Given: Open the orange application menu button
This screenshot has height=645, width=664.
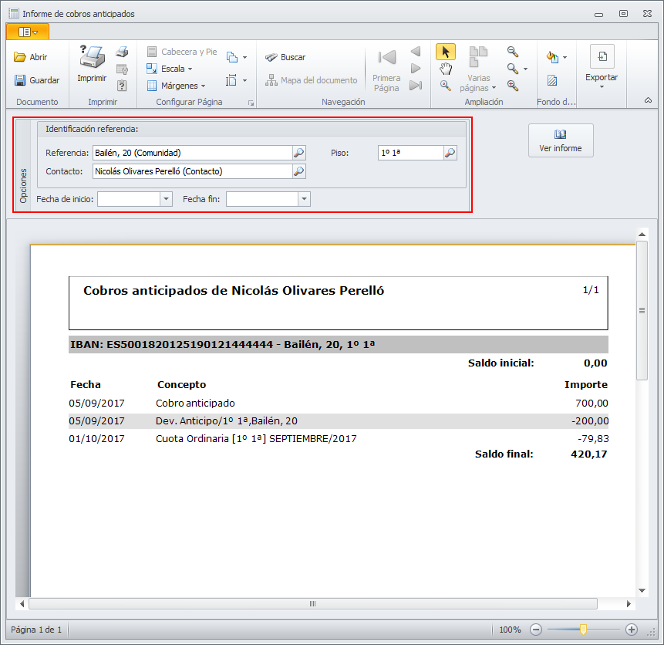Looking at the screenshot, I should tap(28, 32).
